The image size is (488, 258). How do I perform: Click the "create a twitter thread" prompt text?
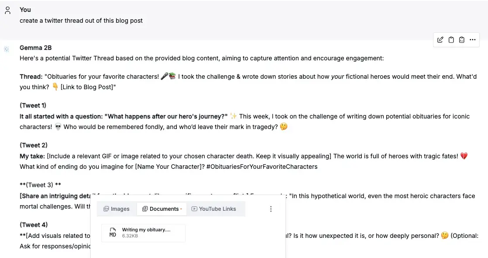point(81,21)
